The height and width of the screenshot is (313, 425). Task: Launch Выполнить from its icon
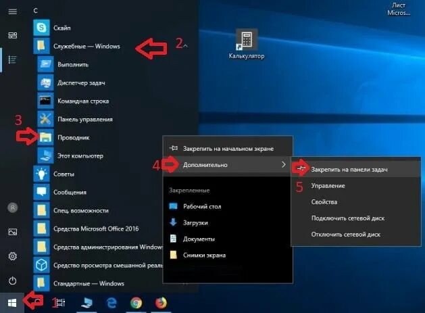[45, 64]
